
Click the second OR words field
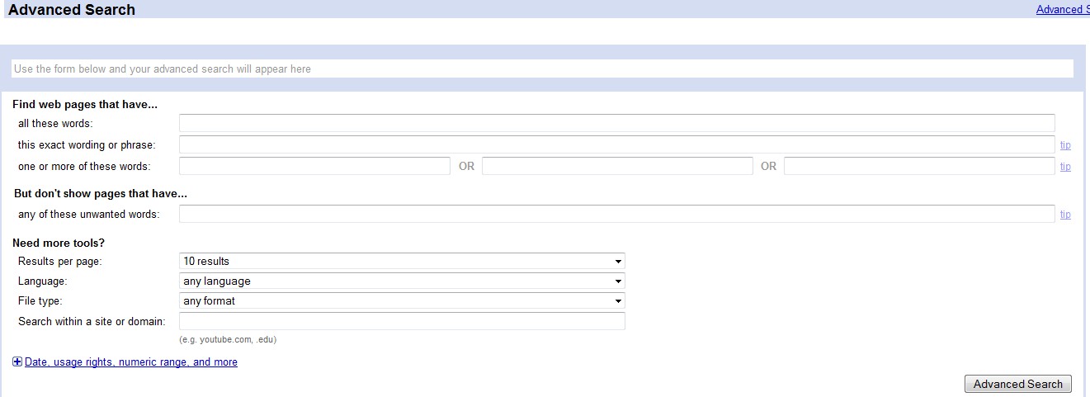[617, 166]
